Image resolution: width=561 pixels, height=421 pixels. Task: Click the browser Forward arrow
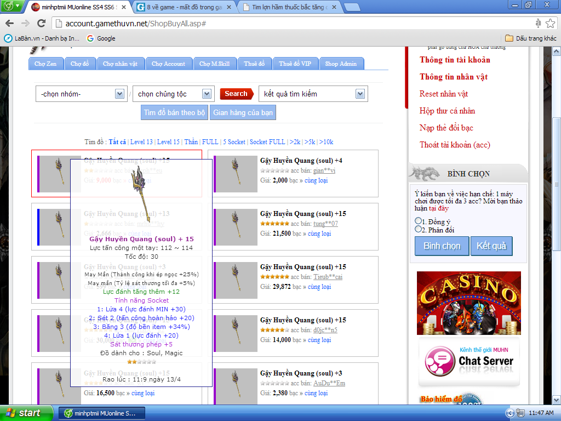pos(25,24)
